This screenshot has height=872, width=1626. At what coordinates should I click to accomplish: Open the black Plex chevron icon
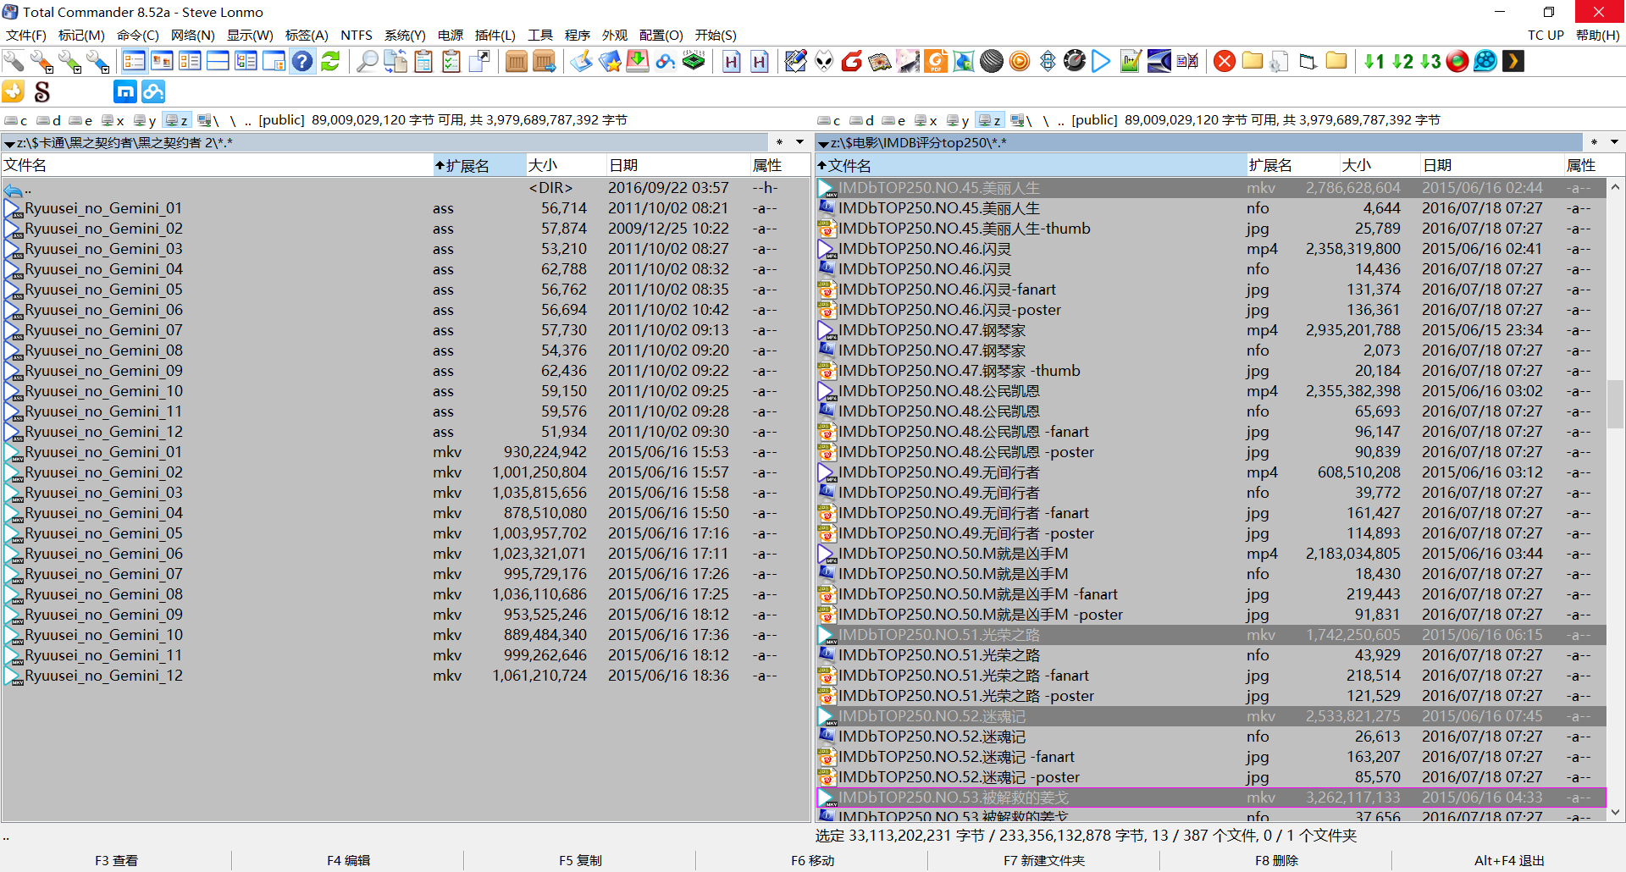1513,61
